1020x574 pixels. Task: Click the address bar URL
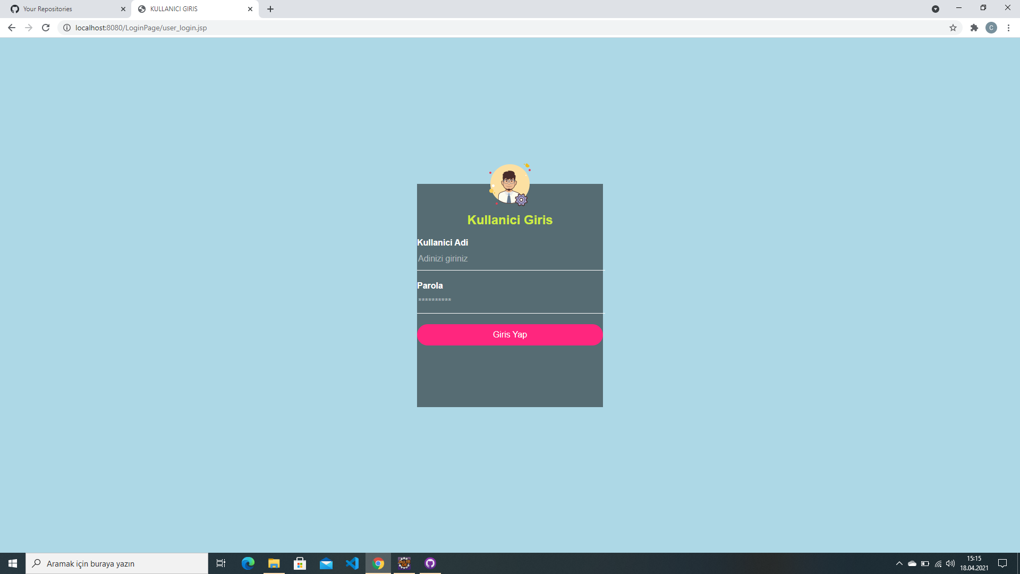141,28
